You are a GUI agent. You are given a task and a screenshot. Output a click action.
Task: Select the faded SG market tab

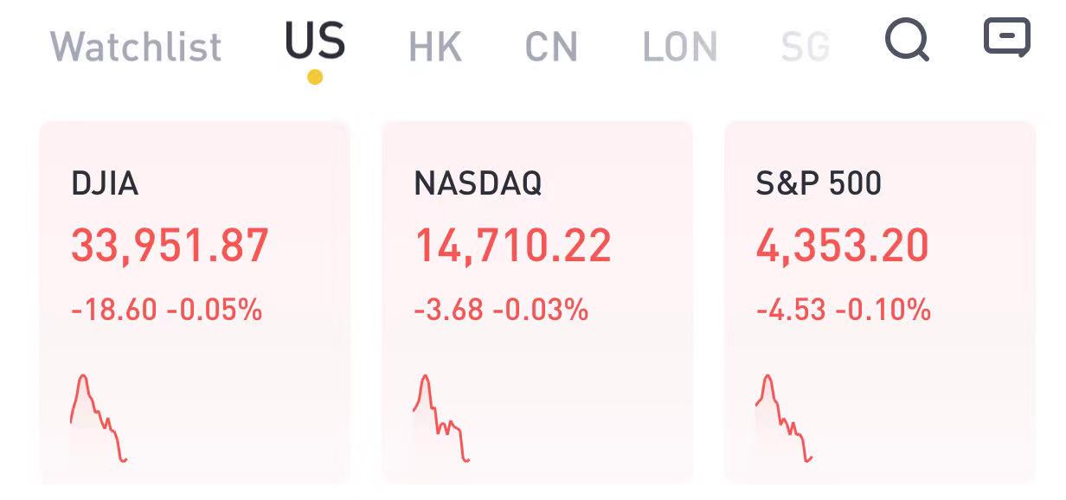point(806,47)
